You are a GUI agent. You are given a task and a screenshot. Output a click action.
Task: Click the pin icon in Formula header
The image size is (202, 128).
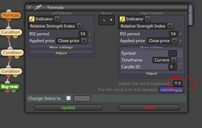[38, 7]
